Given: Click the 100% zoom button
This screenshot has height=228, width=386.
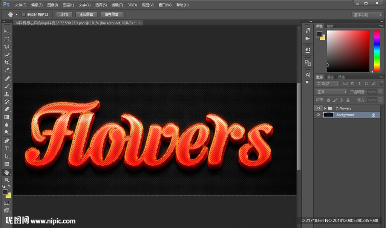Looking at the screenshot, I should point(64,14).
